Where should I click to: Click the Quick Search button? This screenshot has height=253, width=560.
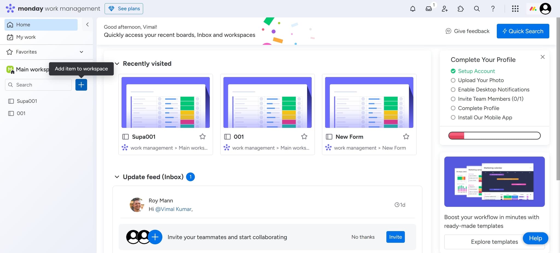pos(523,31)
